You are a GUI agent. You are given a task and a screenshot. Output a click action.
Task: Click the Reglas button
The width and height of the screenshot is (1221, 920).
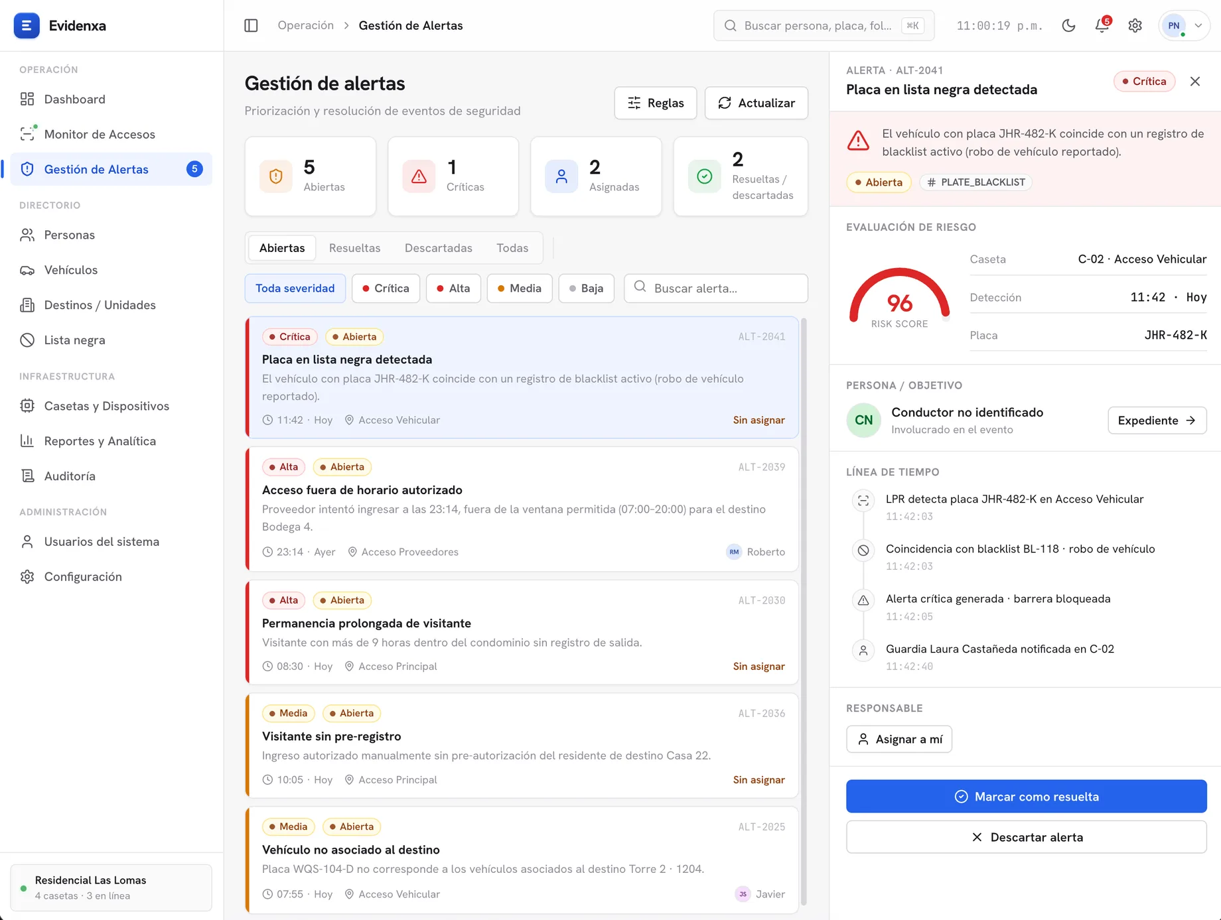(655, 103)
